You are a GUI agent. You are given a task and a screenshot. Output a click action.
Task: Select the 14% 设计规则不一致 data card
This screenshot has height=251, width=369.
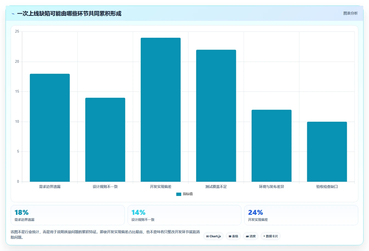(x=184, y=215)
